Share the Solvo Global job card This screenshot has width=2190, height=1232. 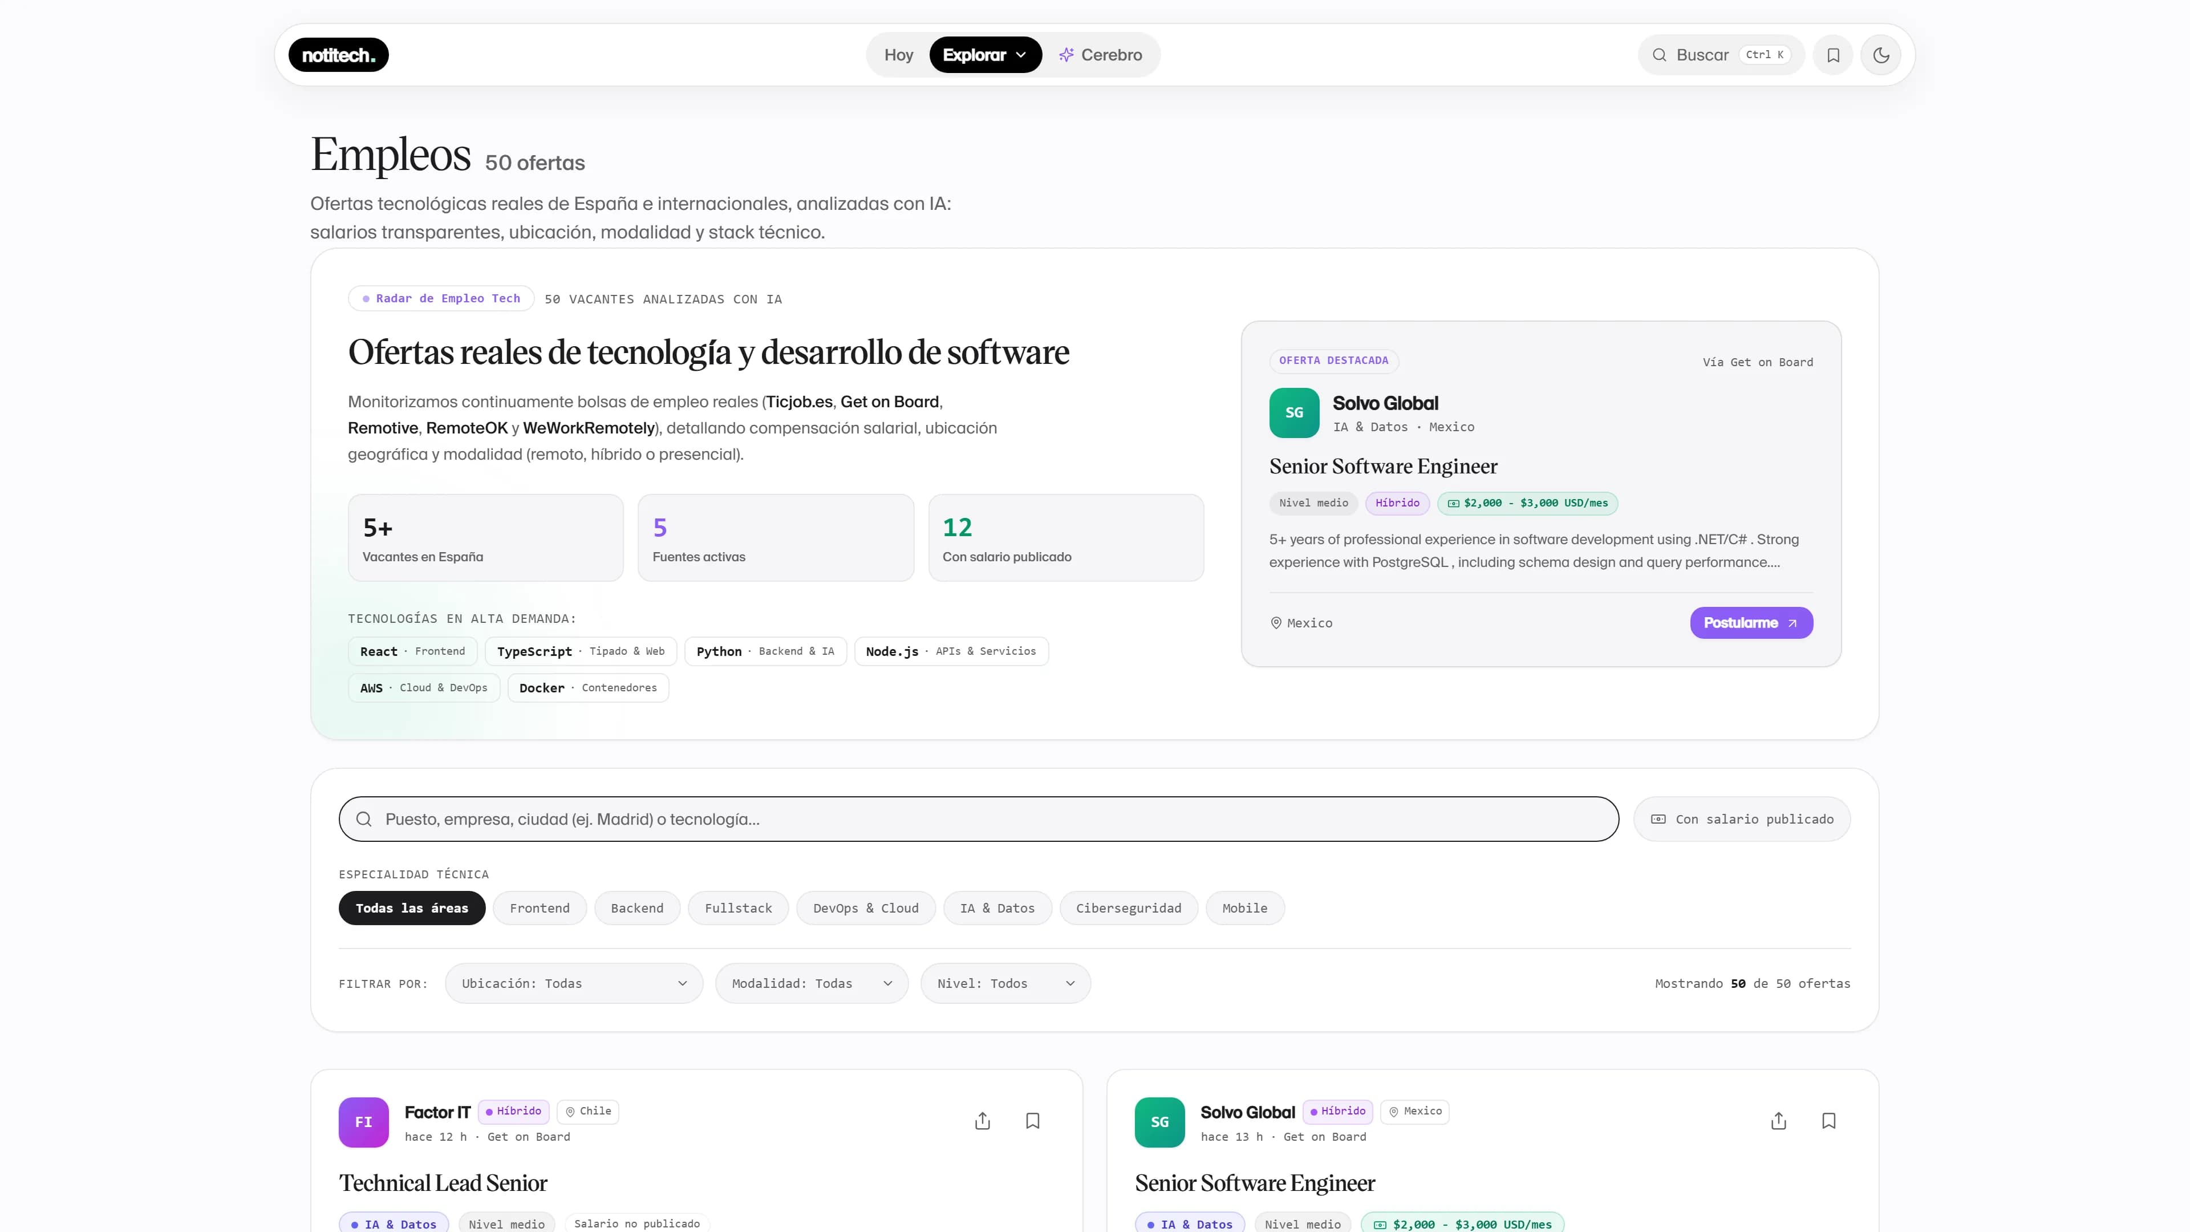pyautogui.click(x=1779, y=1121)
